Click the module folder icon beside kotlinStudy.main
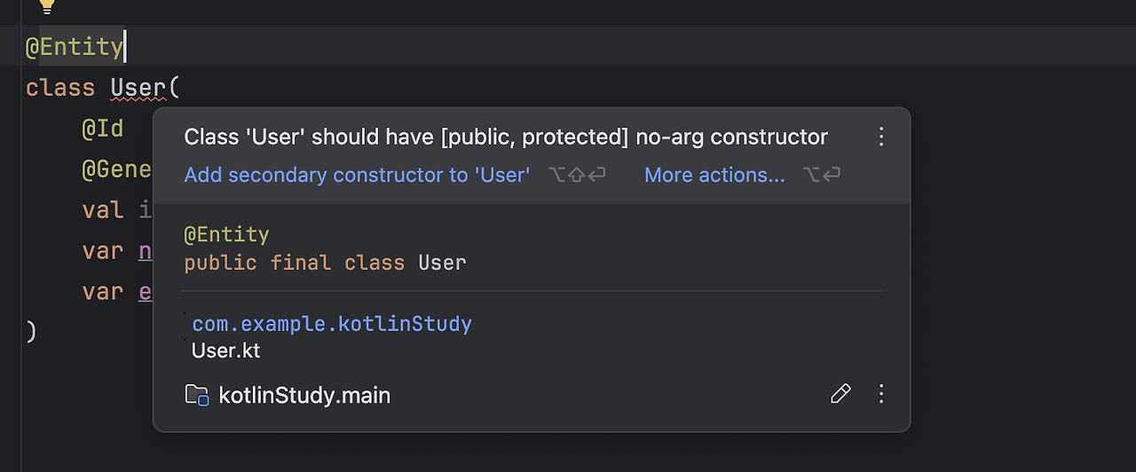 [196, 395]
